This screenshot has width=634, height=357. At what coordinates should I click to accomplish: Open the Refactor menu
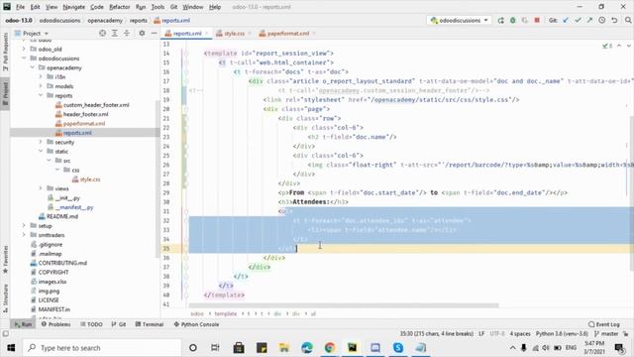(120, 7)
